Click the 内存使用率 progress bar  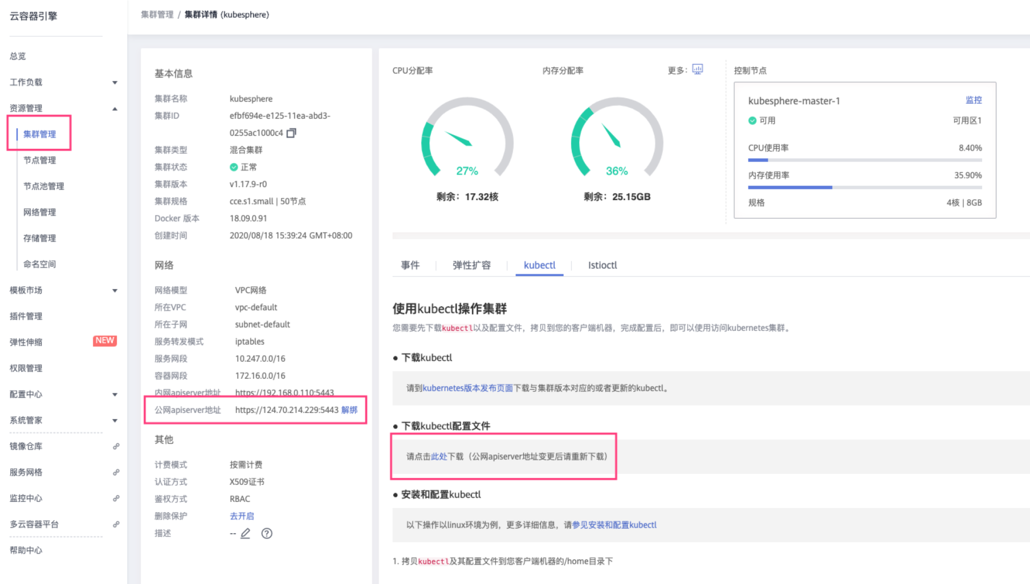[x=865, y=188]
